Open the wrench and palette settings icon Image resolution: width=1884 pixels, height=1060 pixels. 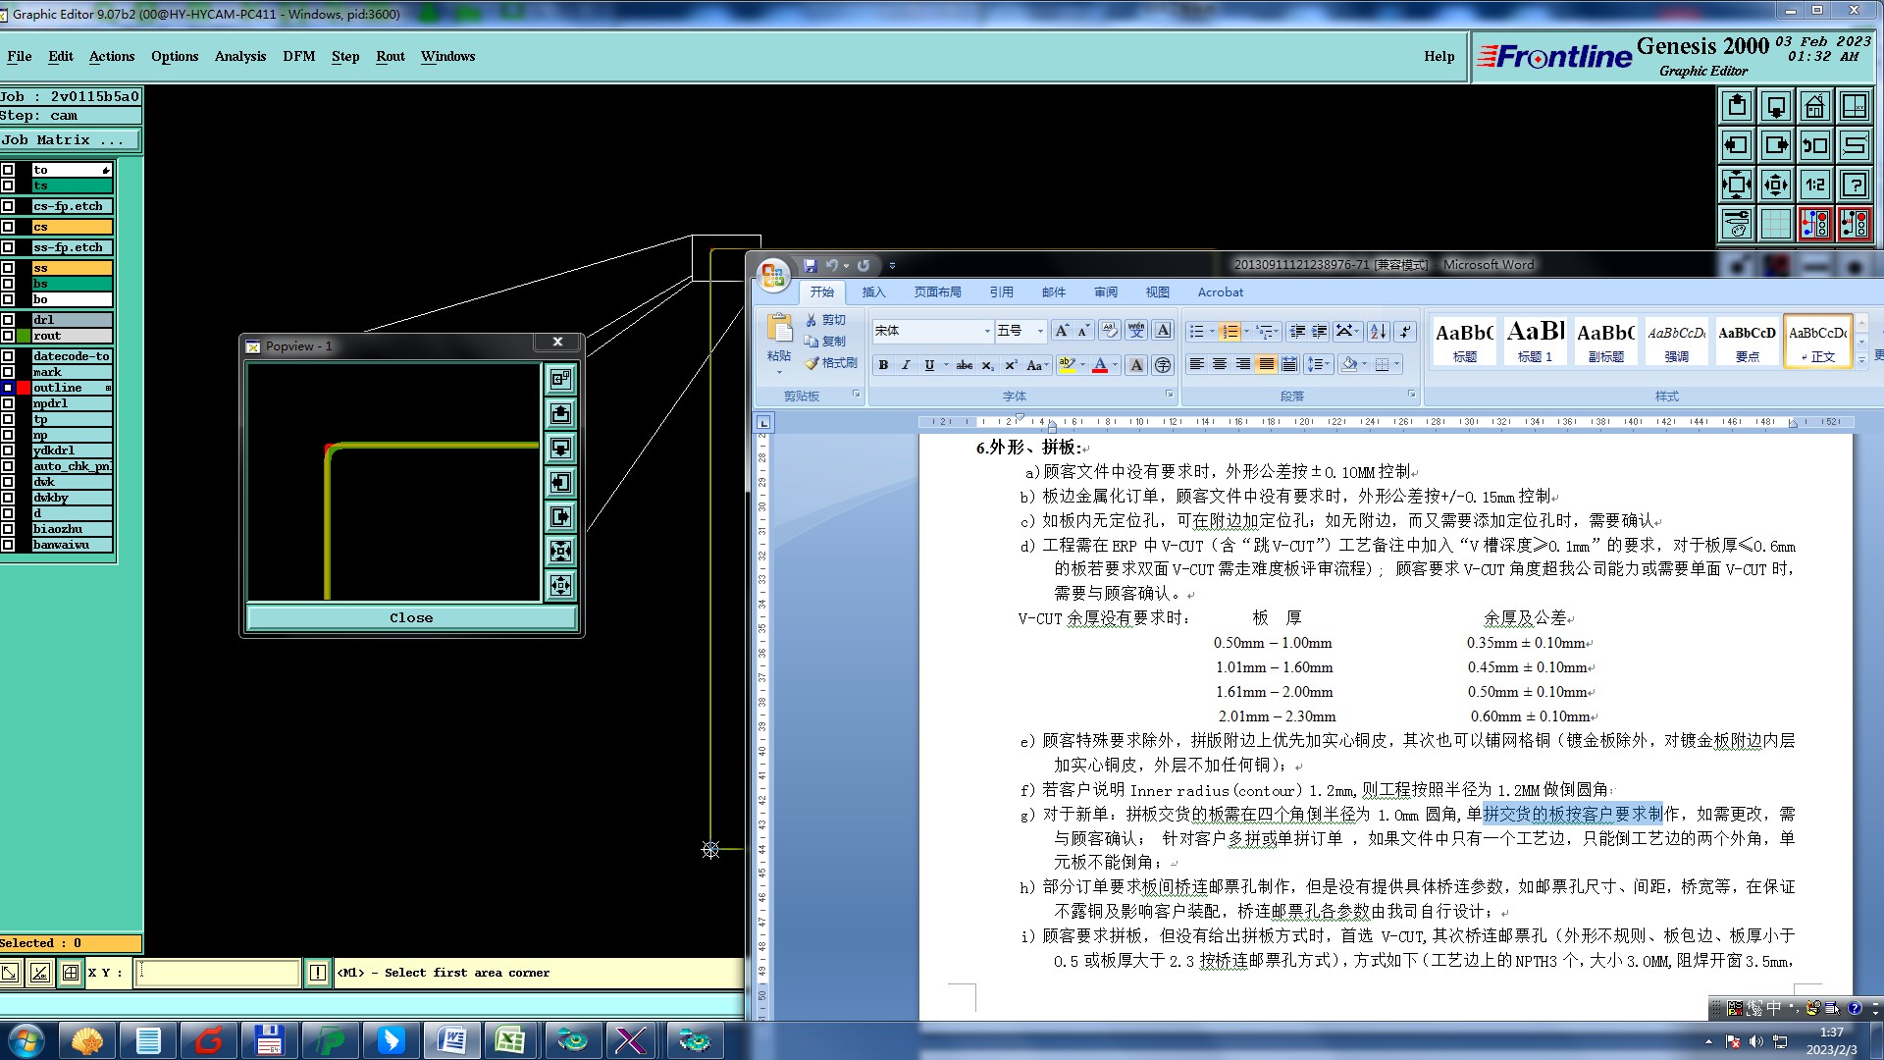coord(1736,224)
